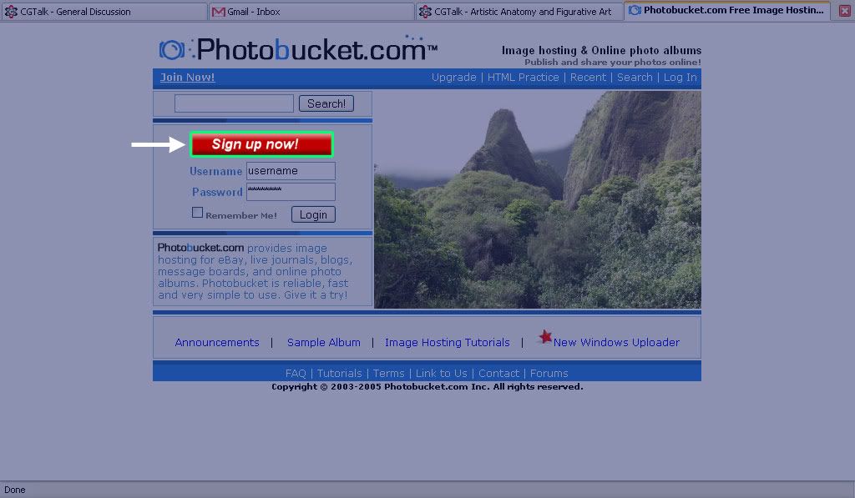Click the Log In navigation link
Screen dimensions: 855x498
(x=680, y=78)
